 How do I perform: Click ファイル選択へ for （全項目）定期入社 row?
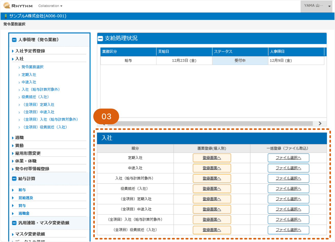click(288, 199)
